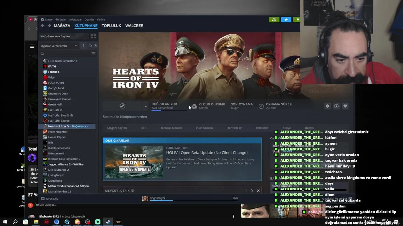403x226 pixels.
Task: Open the Tartışmalar link
Action: click(235, 128)
